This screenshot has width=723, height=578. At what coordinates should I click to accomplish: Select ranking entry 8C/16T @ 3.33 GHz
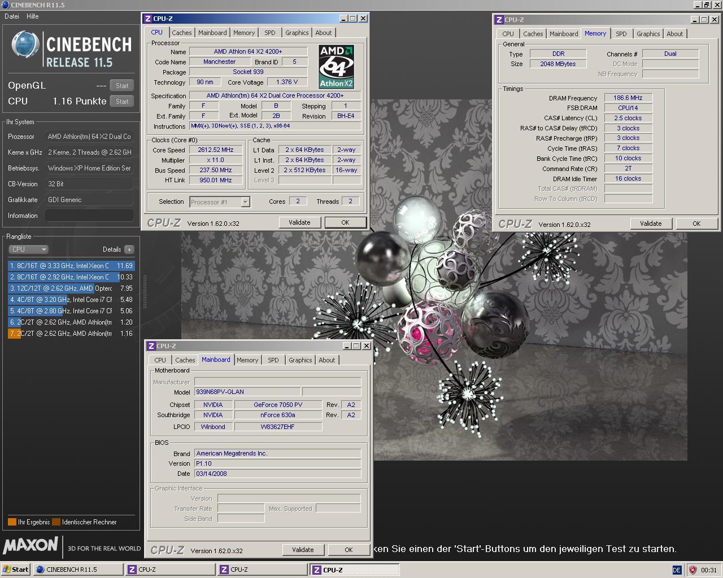[x=71, y=266]
